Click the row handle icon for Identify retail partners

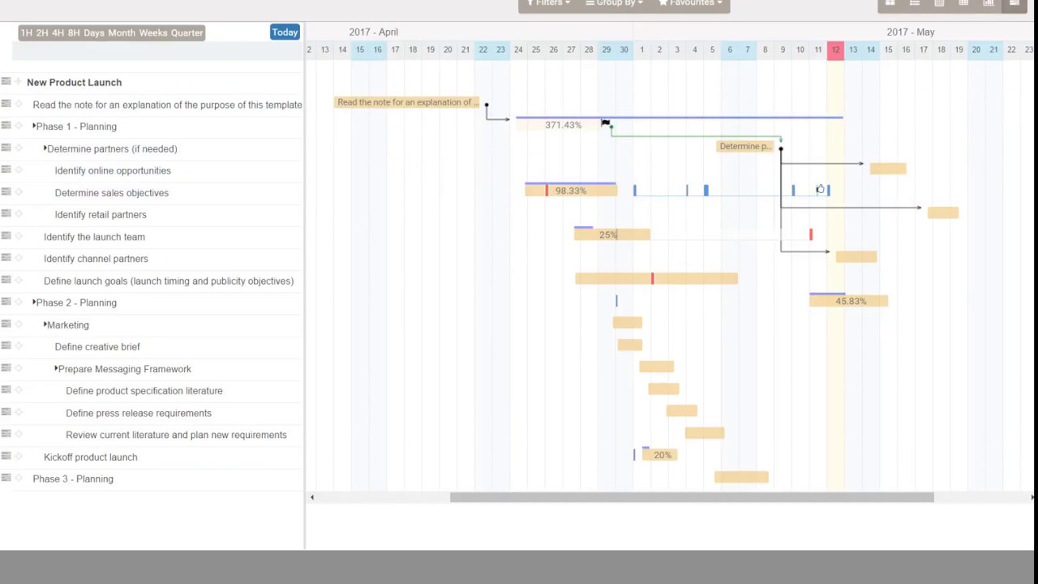(x=6, y=214)
